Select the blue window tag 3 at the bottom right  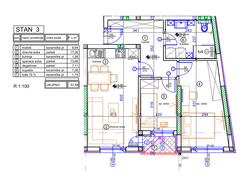point(207,164)
